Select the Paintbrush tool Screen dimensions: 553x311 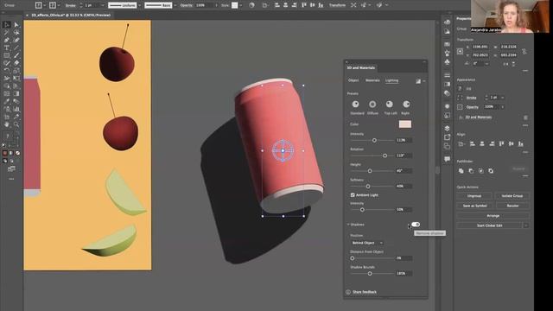(x=16, y=55)
